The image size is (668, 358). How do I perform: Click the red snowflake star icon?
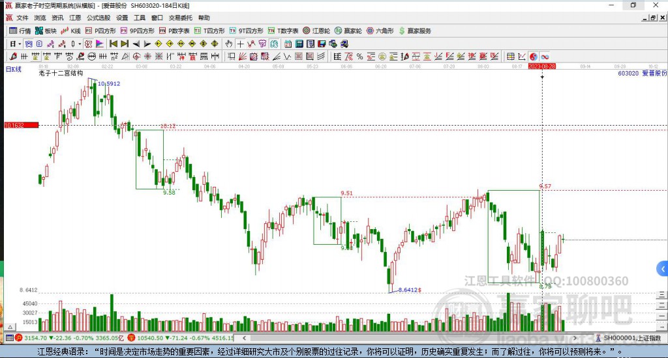click(147, 56)
